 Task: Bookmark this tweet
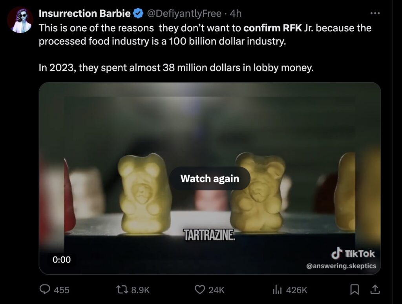click(x=354, y=289)
